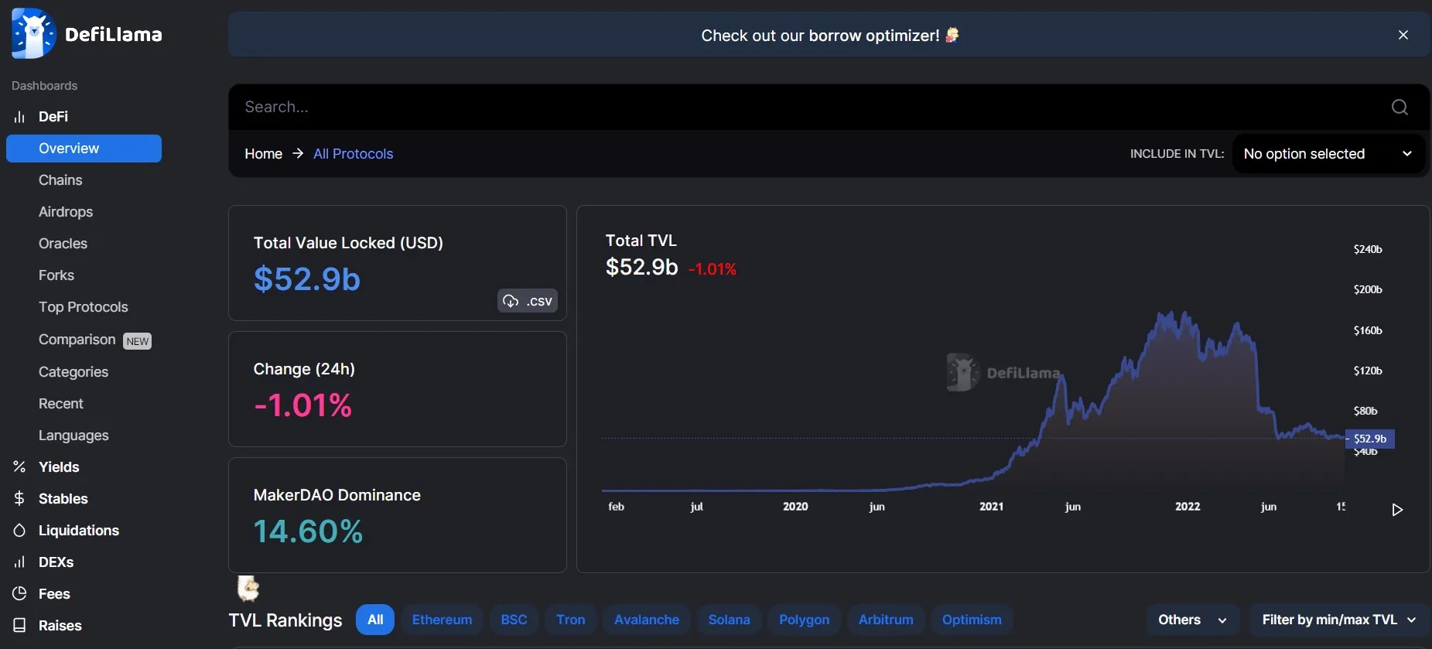Click the Stables dollar icon
Image resolution: width=1432 pixels, height=649 pixels.
19,498
